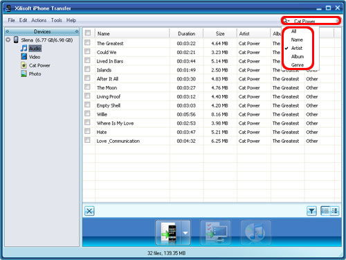Image resolution: width=346 pixels, height=260 pixels.
Task: Check the box for The Greatest song
Action: (x=87, y=42)
